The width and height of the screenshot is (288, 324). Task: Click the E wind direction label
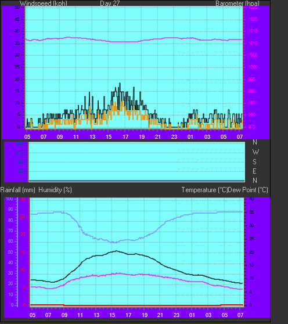pos(254,171)
